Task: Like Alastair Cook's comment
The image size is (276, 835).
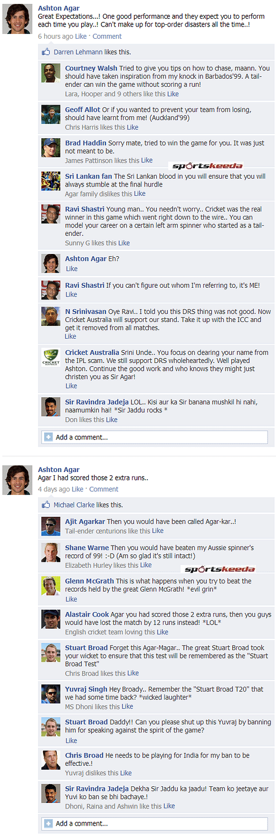Action: [x=162, y=632]
